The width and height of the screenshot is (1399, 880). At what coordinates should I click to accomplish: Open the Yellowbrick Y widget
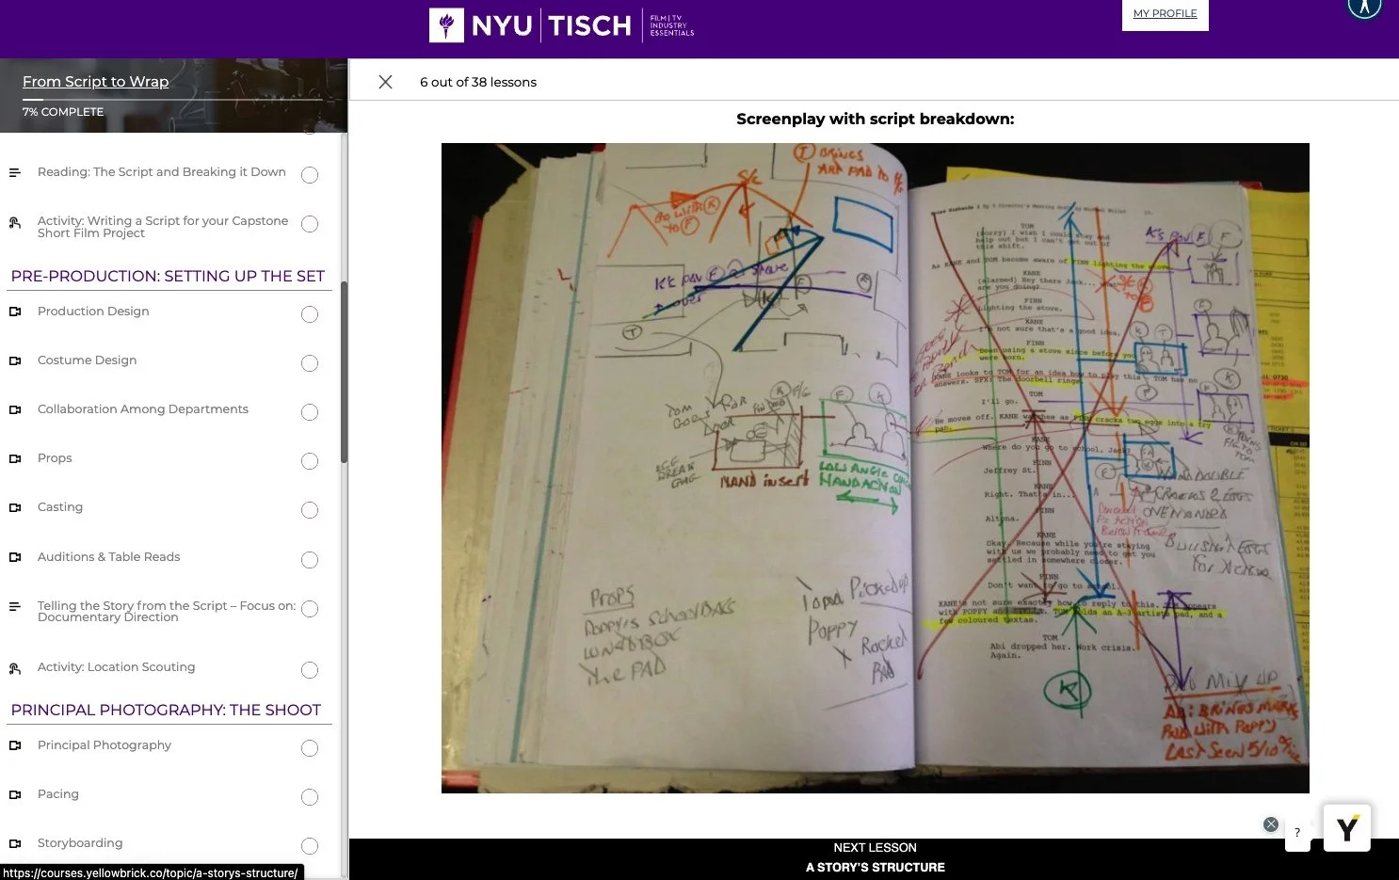pyautogui.click(x=1346, y=828)
